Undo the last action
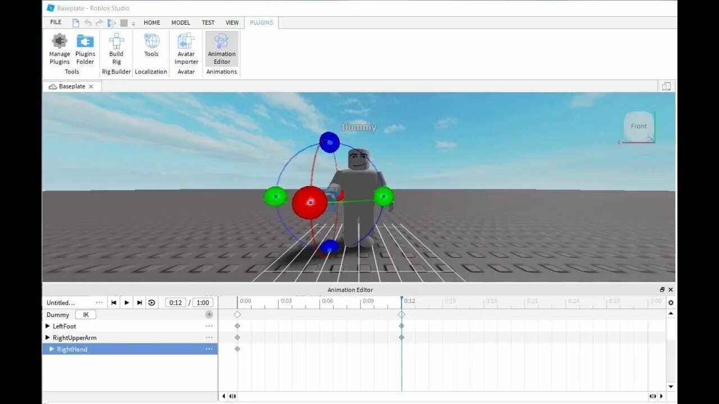719x404 pixels. 88,23
